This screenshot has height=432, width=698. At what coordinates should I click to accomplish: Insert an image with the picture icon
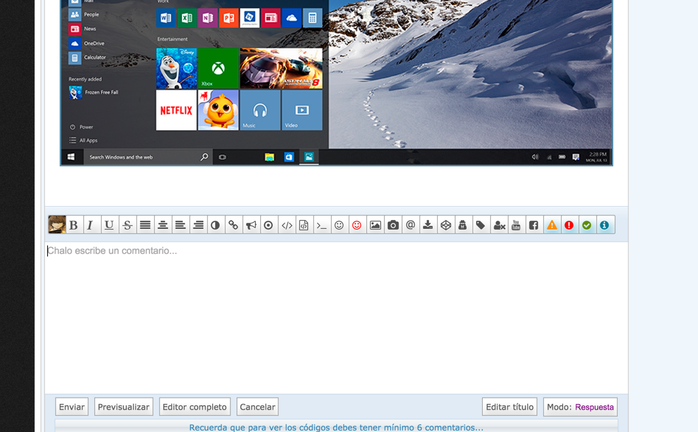375,225
